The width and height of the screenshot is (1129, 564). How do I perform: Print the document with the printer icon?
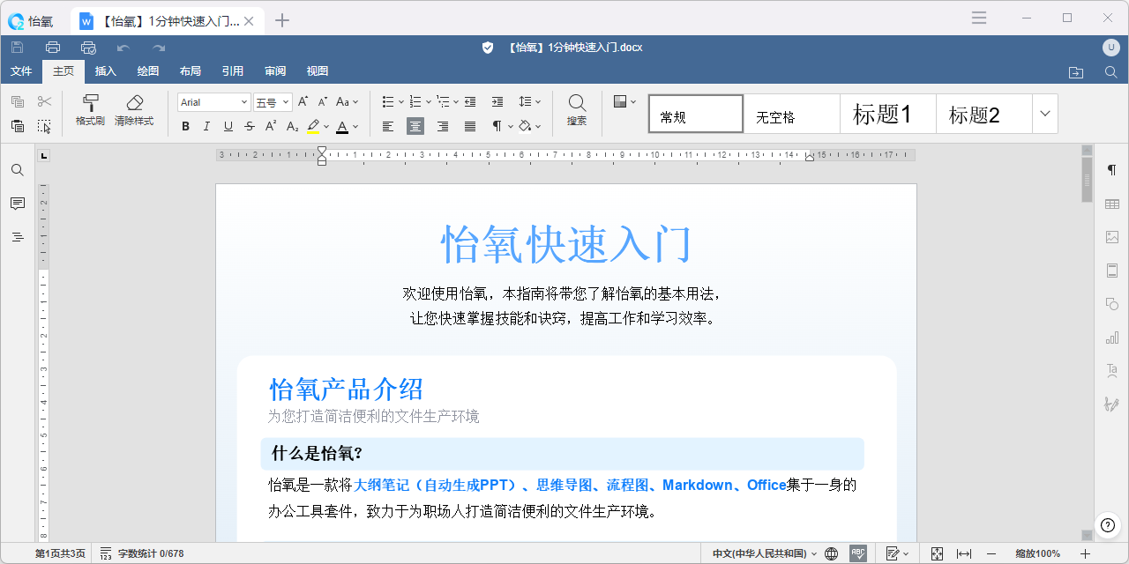pyautogui.click(x=53, y=47)
